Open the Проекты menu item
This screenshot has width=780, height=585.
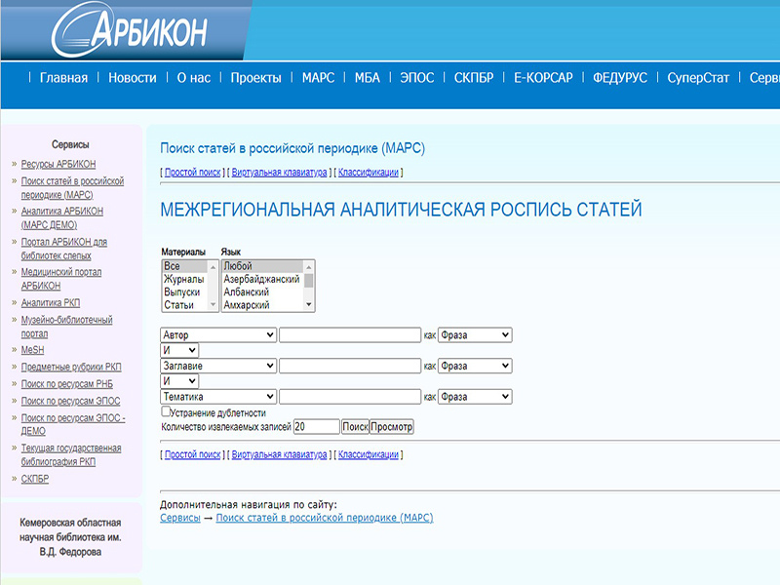(x=256, y=78)
